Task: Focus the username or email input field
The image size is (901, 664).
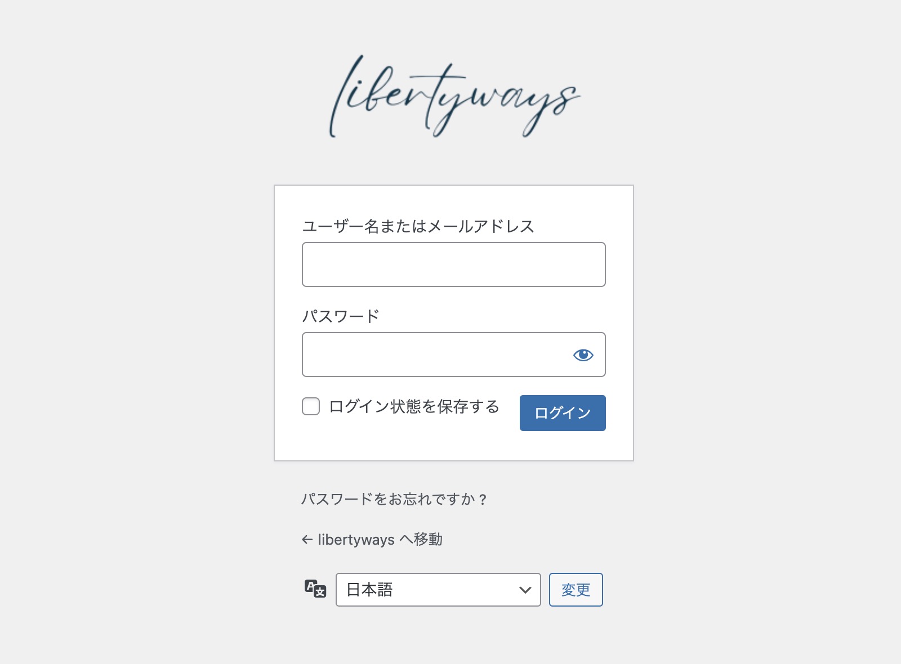Action: [x=454, y=264]
